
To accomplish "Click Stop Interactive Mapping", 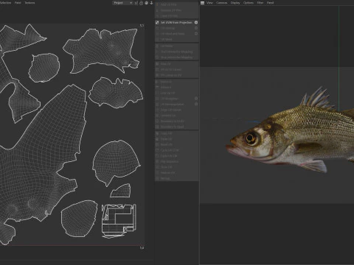I will click(x=176, y=57).
